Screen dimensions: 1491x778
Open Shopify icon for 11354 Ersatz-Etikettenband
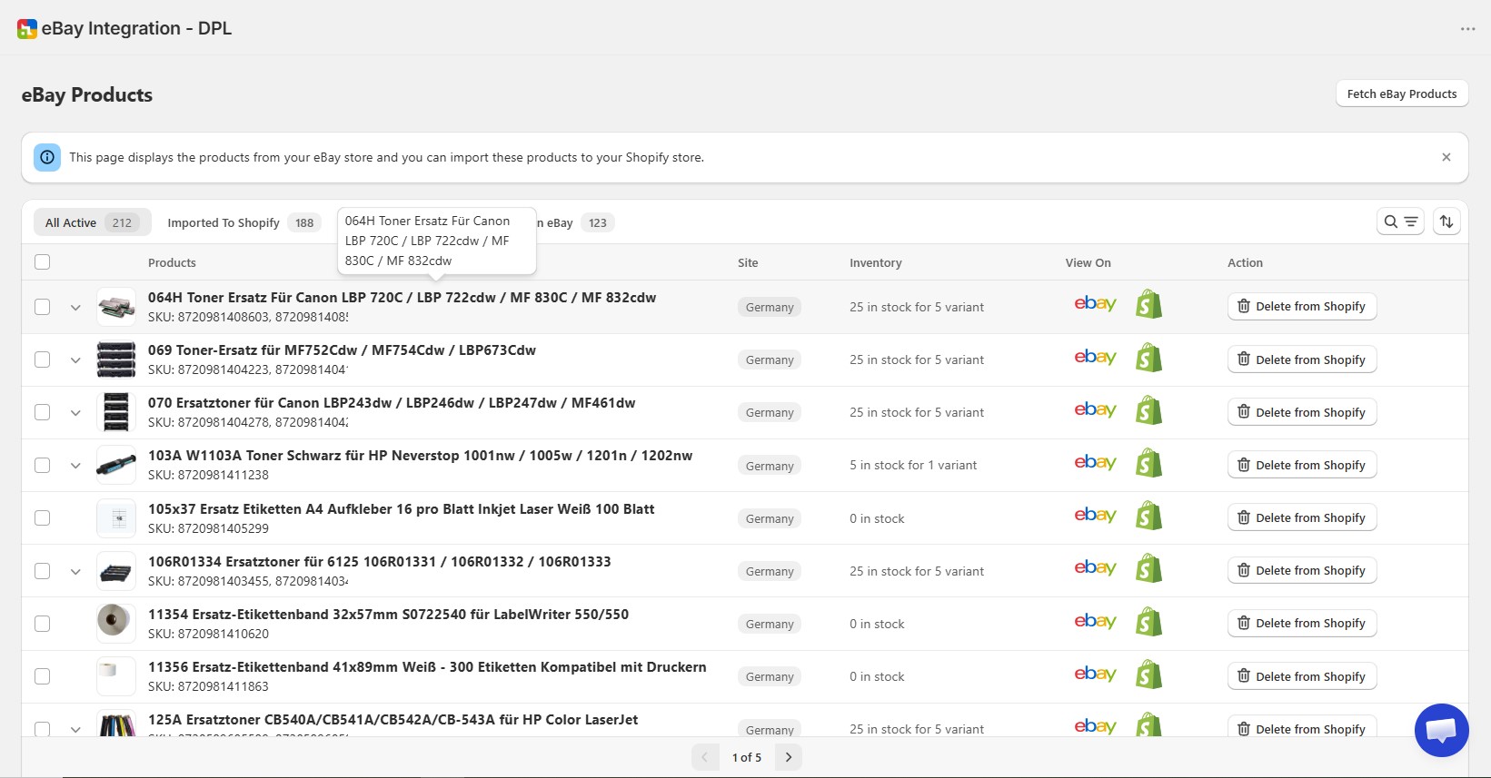[x=1148, y=622]
